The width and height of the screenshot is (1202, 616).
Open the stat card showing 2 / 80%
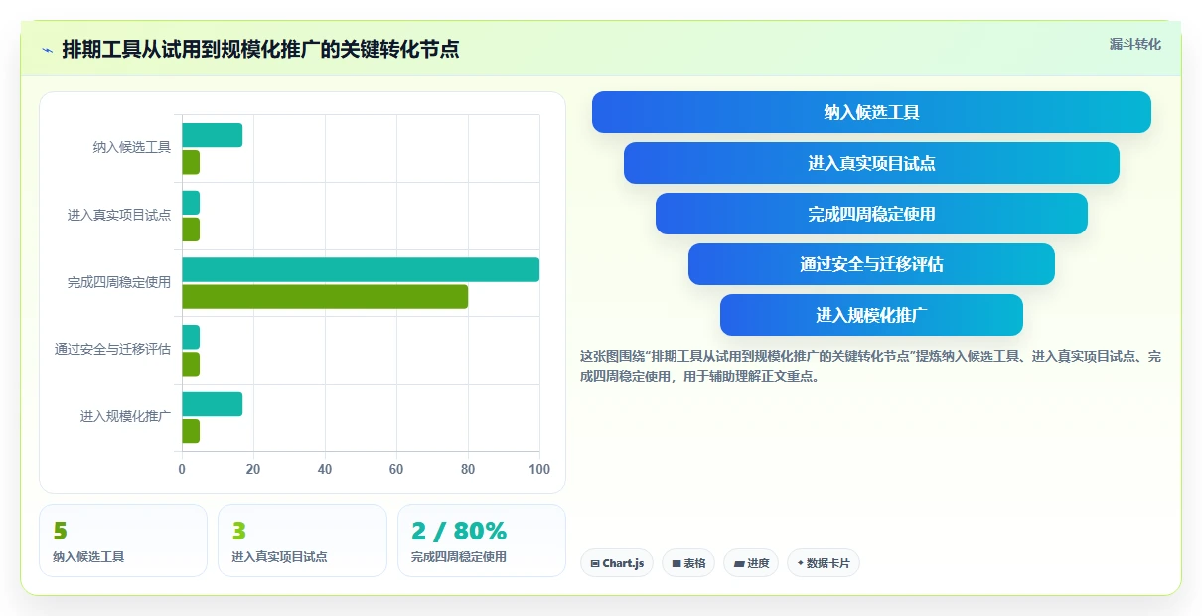pos(482,540)
